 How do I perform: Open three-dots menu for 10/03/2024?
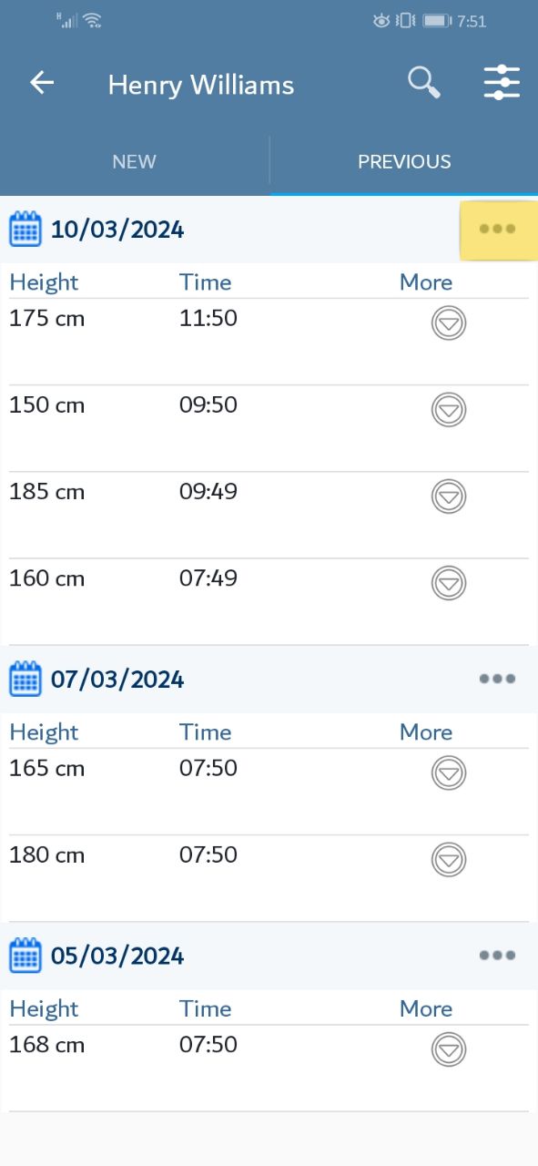(498, 230)
